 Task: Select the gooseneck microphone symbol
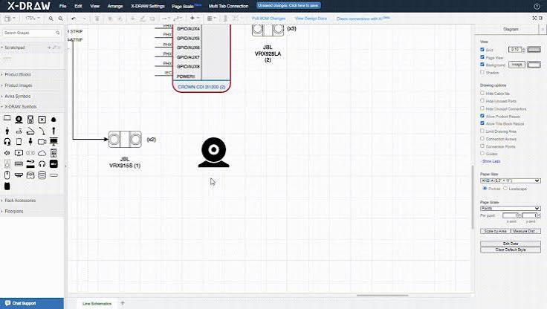[42, 131]
